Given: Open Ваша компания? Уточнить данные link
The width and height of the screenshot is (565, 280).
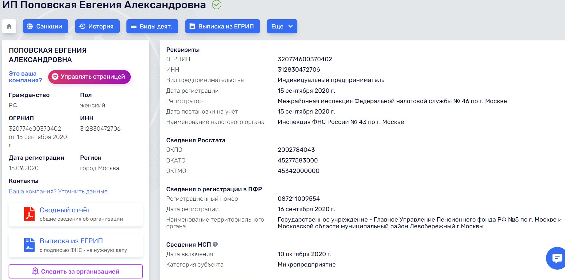Looking at the screenshot, I should tap(58, 191).
